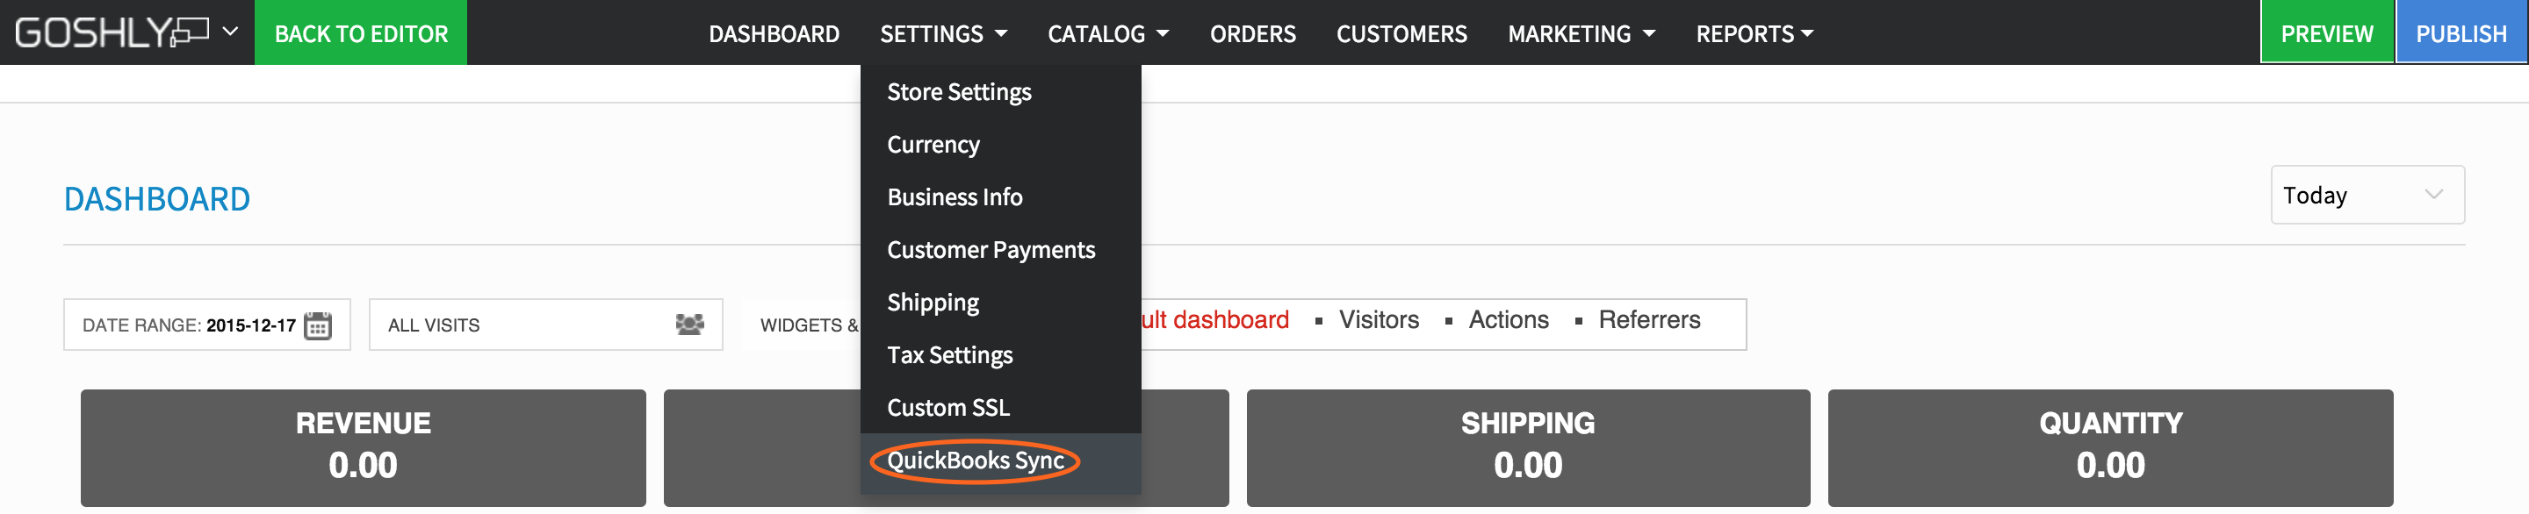The image size is (2529, 514).
Task: Expand the chevron next to the Goshly logo
Action: click(230, 31)
